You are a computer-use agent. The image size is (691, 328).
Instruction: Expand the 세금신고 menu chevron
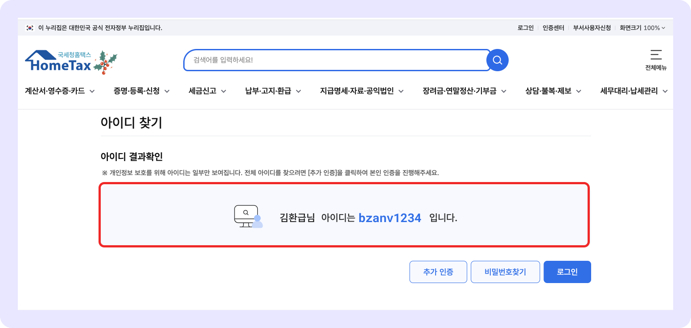224,91
